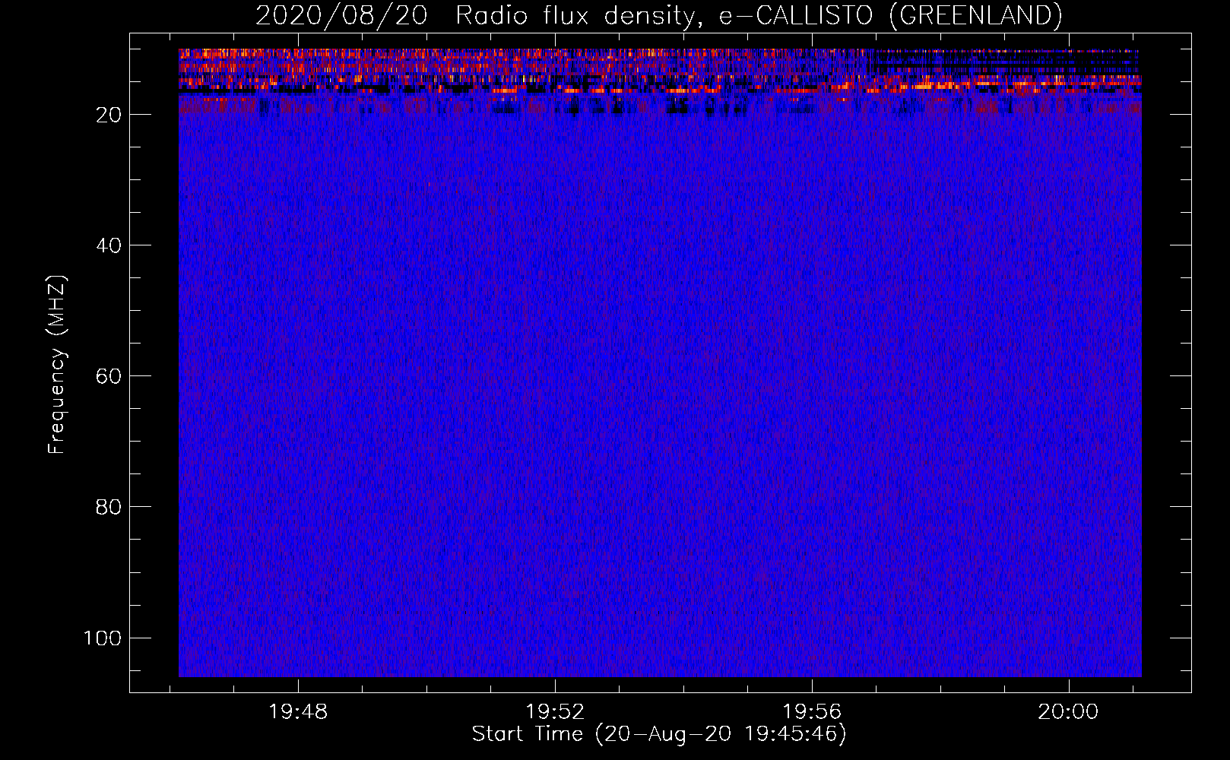The width and height of the screenshot is (1230, 760).
Task: Click the '19:52' time tick label
Action: click(x=556, y=712)
